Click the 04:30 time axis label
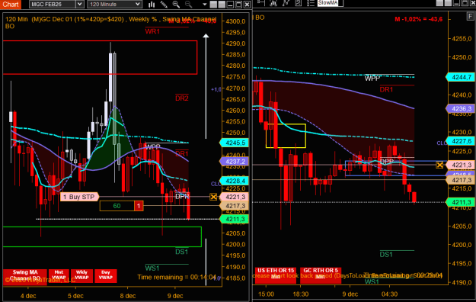 [x=389, y=294]
